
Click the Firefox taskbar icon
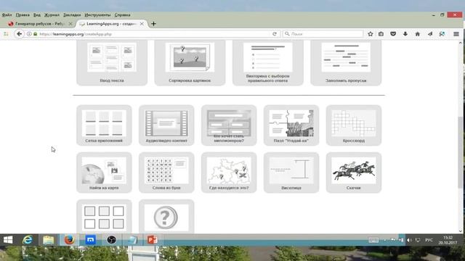70,240
